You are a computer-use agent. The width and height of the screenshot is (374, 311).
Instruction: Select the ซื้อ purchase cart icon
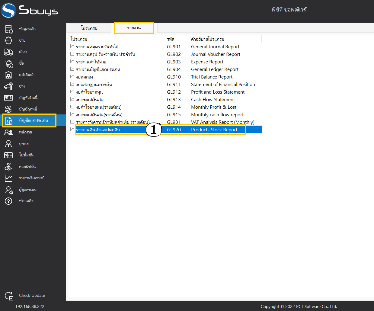tap(9, 63)
